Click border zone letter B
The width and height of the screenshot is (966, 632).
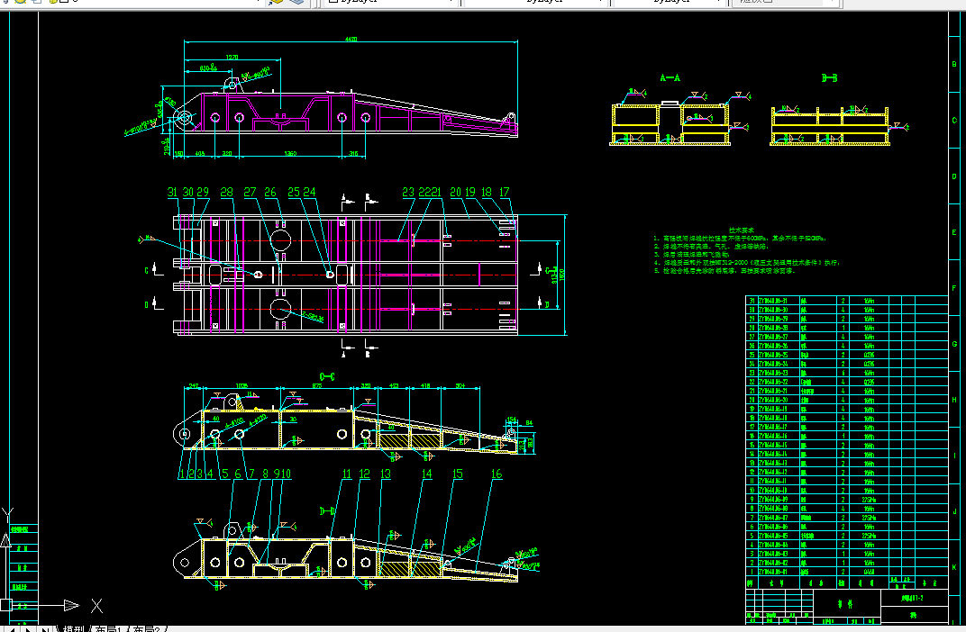coord(954,64)
